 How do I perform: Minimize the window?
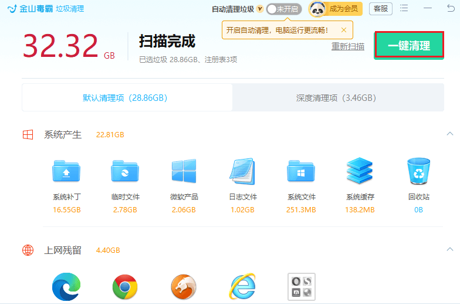click(x=427, y=8)
